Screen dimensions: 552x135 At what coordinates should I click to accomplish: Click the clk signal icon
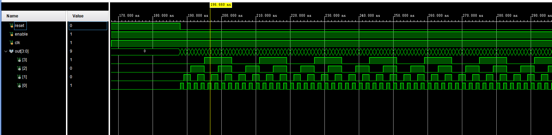(11, 43)
